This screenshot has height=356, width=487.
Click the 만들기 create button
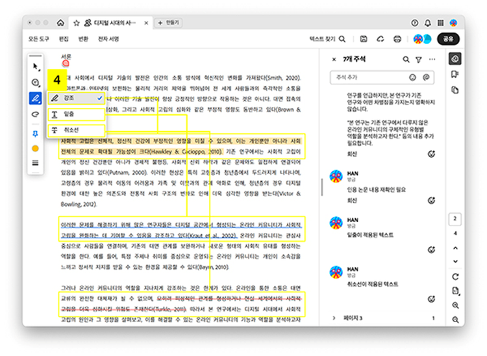[169, 23]
